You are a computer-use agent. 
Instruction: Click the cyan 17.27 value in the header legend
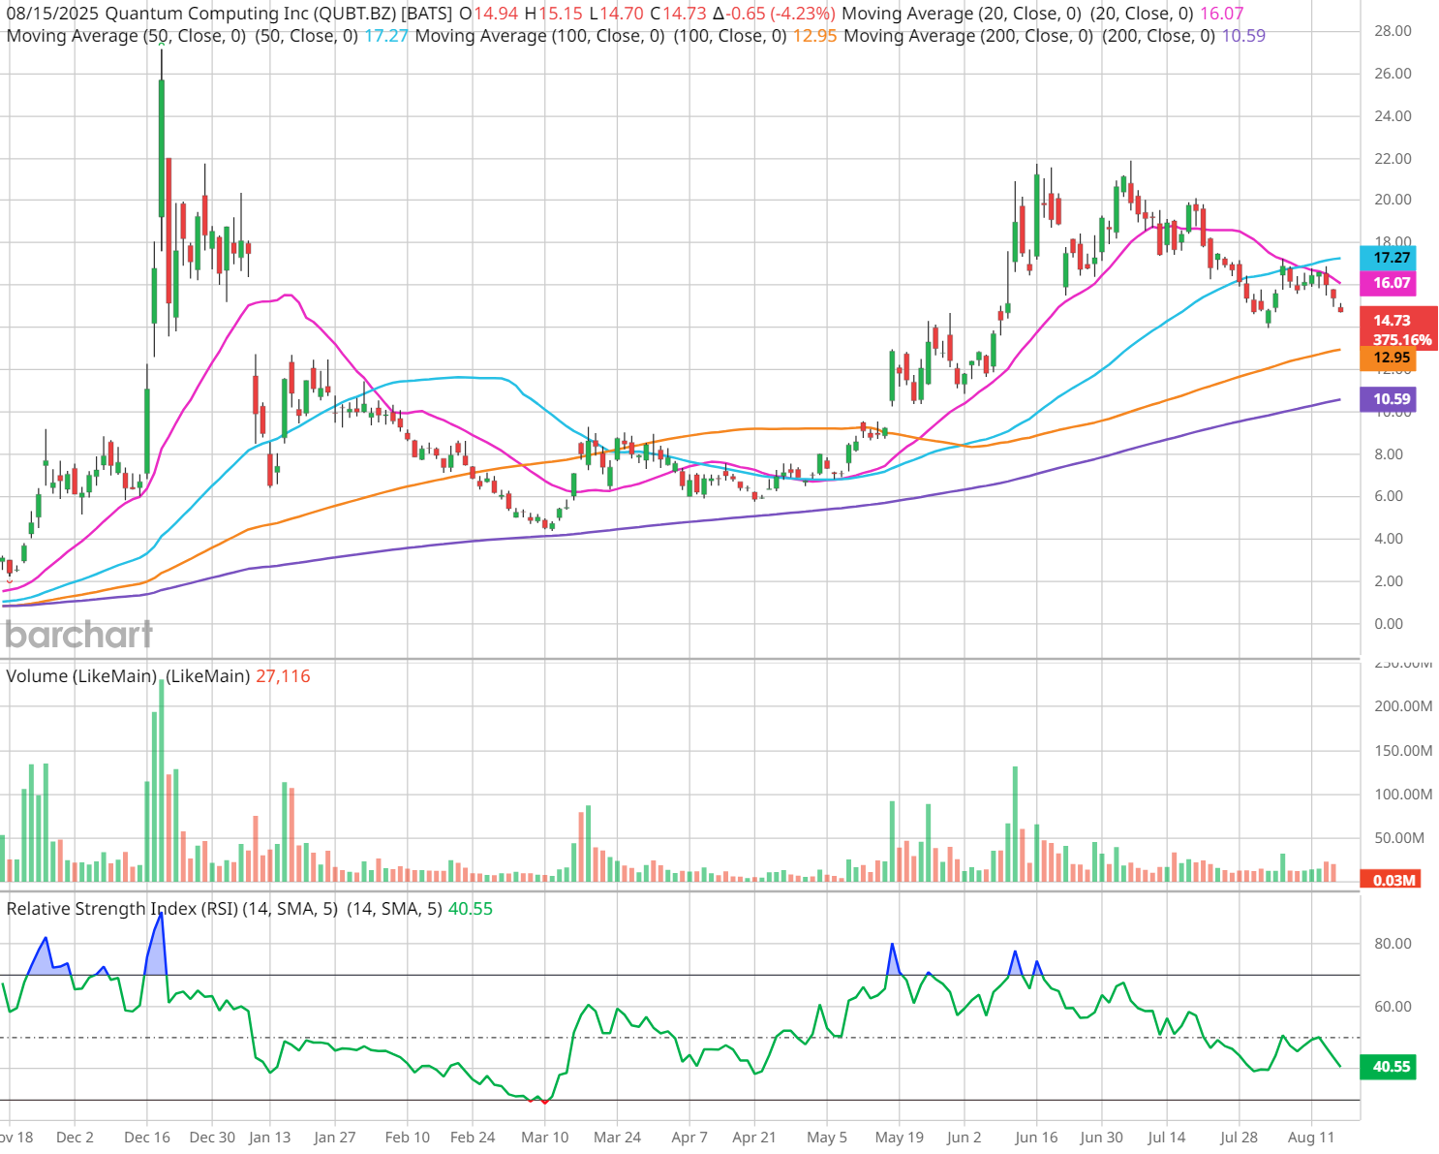click(x=386, y=36)
